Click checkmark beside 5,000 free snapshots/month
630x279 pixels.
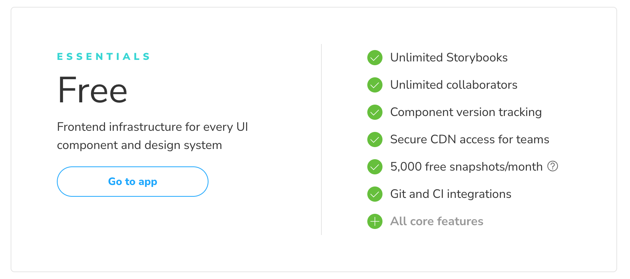pyautogui.click(x=375, y=167)
